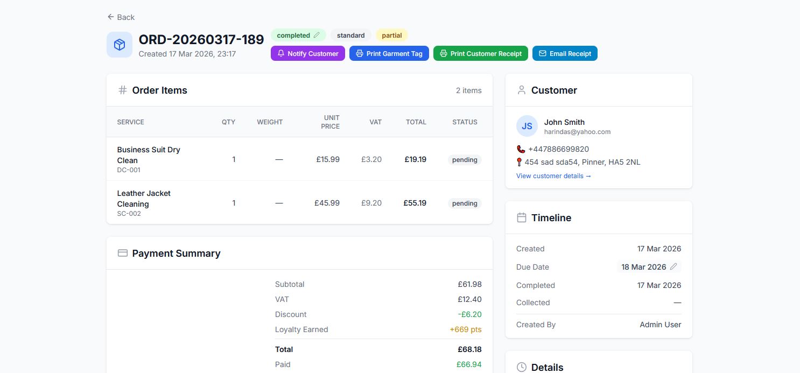Click the calendar icon beside Timeline
The image size is (800, 373).
(521, 217)
